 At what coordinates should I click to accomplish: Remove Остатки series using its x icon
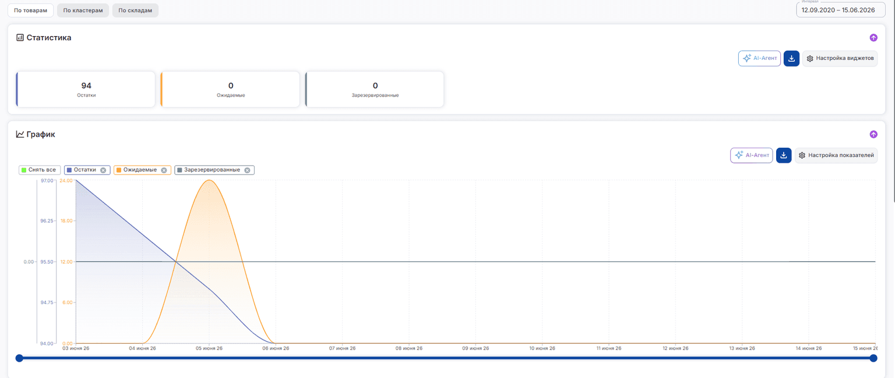click(x=103, y=170)
